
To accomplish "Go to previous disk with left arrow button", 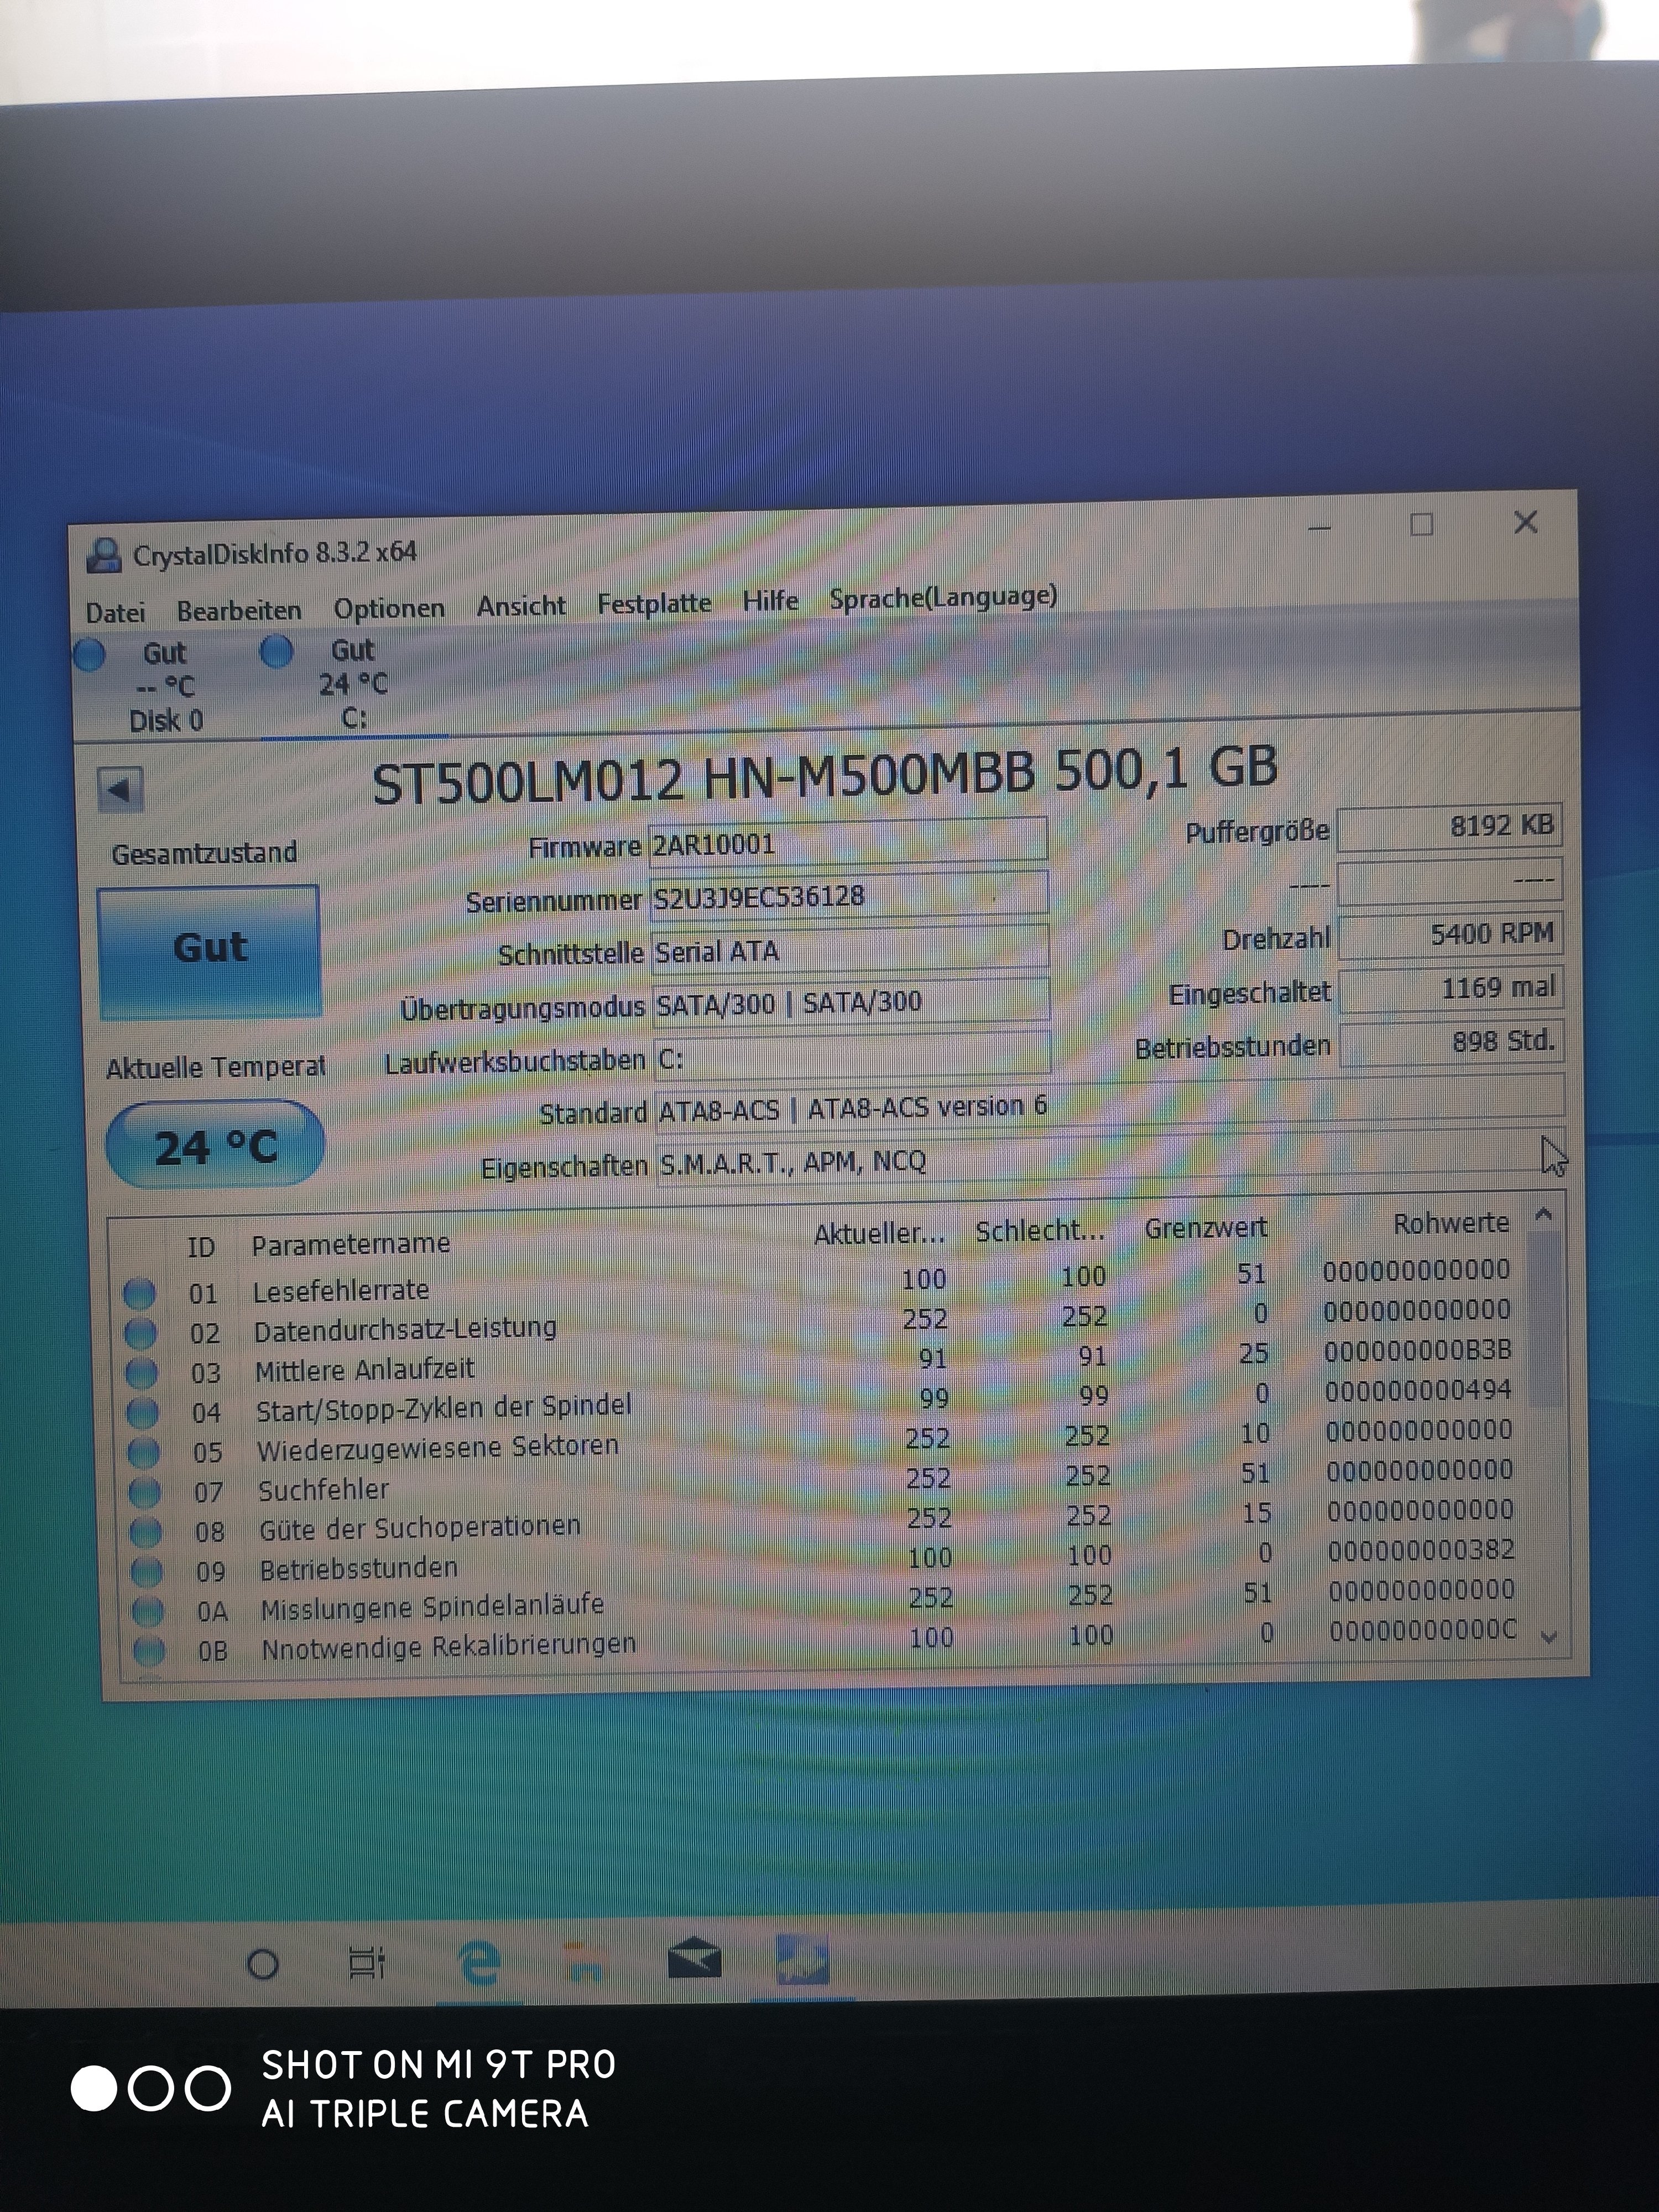I will point(120,790).
